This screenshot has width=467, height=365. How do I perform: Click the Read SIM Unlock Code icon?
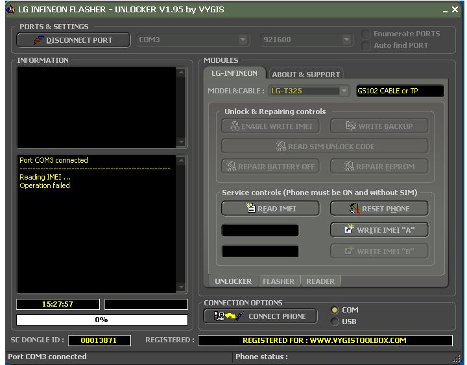[x=281, y=146]
